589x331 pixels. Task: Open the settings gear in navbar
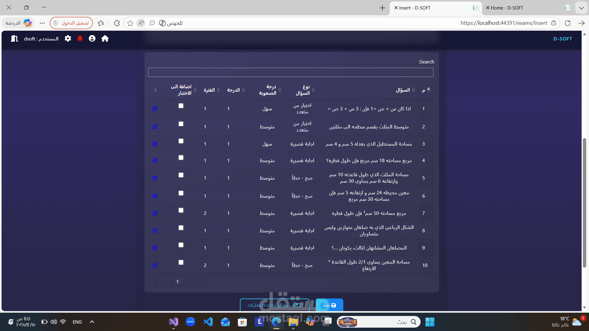[68, 39]
